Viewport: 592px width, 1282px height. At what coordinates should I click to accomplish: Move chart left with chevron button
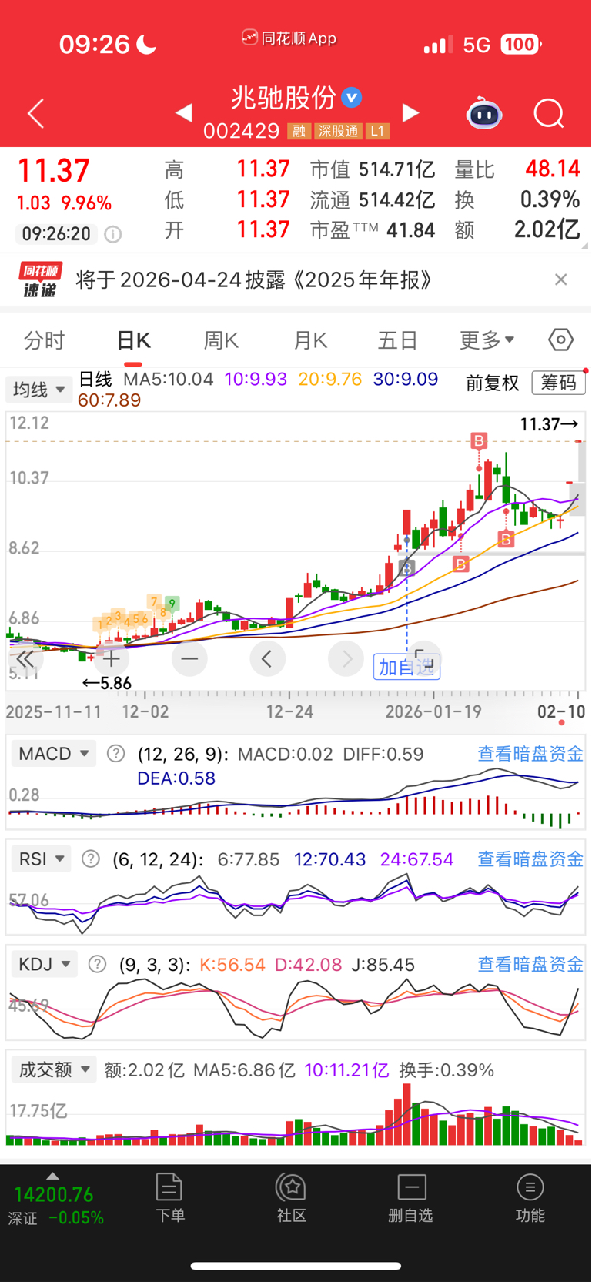268,659
